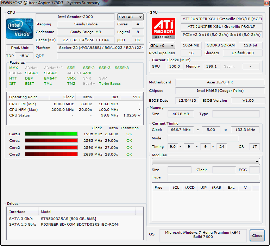
Task: Click the Freq column header in Modules
Action: click(x=161, y=187)
